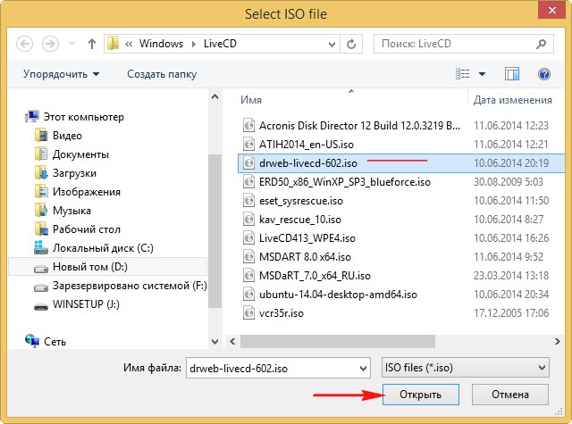
Task: Sort files by Дата изменения column
Action: (x=512, y=100)
